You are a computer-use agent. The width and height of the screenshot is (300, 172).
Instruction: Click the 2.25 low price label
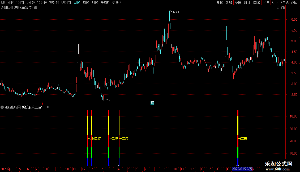pyautogui.click(x=109, y=100)
